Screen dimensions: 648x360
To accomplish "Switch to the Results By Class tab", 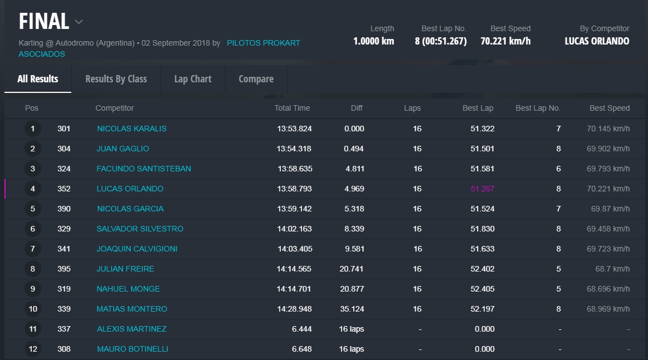I will [116, 79].
